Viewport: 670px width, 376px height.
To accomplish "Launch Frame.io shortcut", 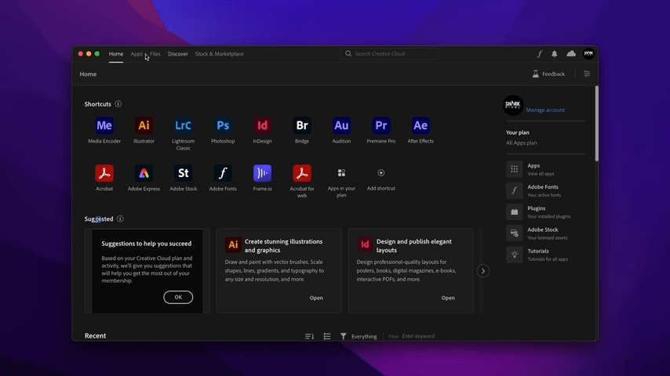I will click(x=262, y=173).
